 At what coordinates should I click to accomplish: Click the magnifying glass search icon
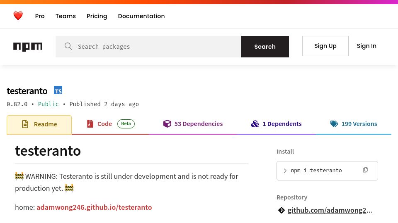(x=68, y=46)
